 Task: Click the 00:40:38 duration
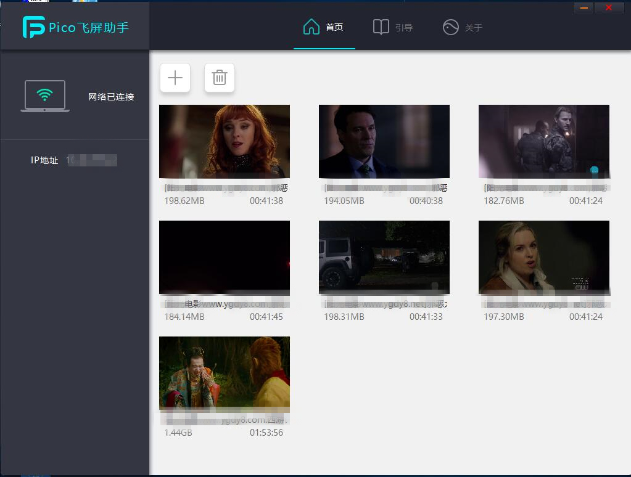[x=426, y=201]
